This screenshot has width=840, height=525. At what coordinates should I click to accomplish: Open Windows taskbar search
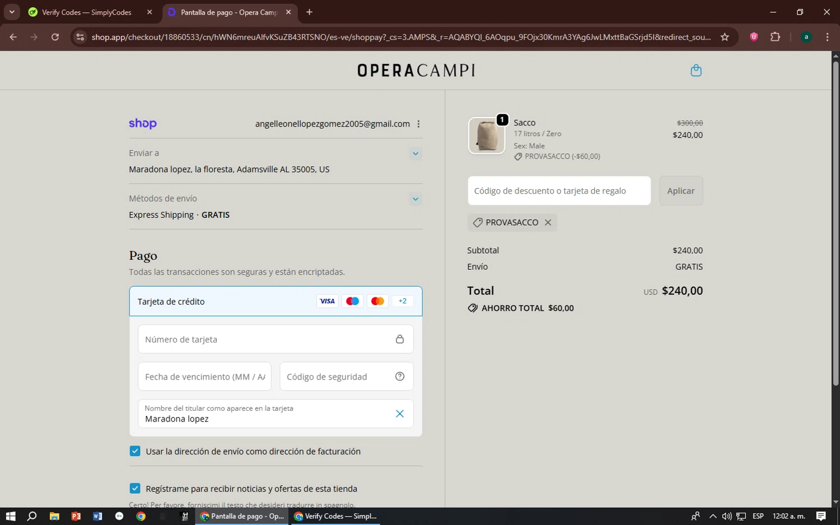pyautogui.click(x=32, y=516)
